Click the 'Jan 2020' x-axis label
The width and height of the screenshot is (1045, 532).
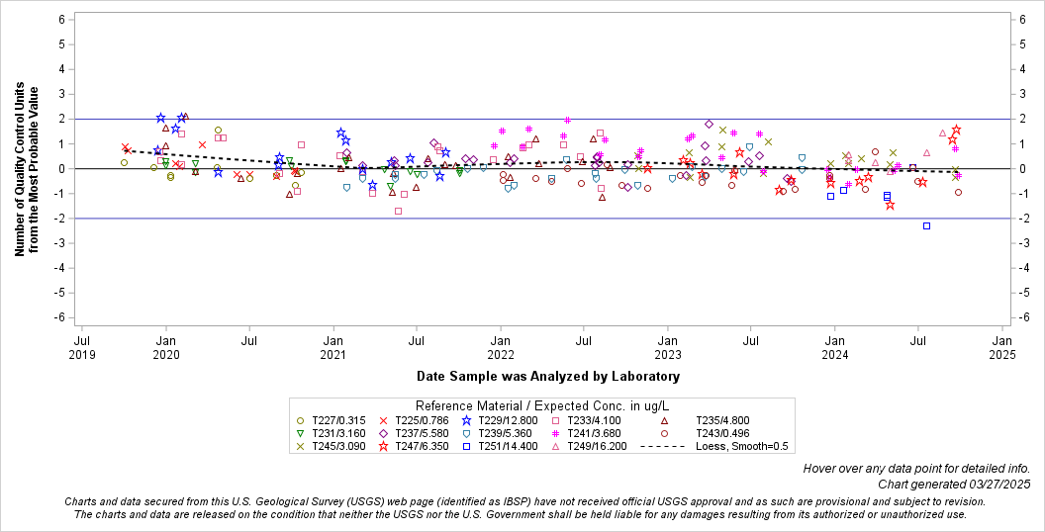tap(166, 348)
